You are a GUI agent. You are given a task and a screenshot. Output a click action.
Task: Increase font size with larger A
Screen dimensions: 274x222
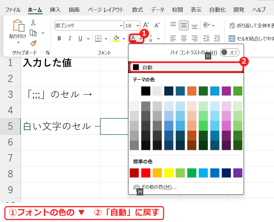(x=146, y=25)
